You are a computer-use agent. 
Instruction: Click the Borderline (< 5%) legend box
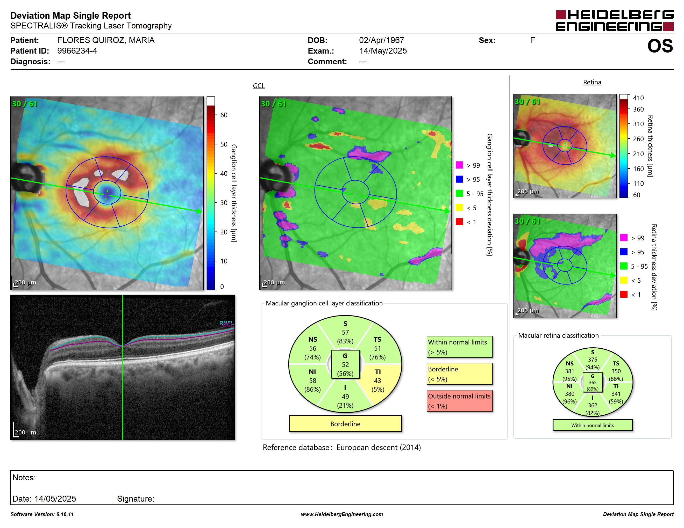click(x=459, y=374)
